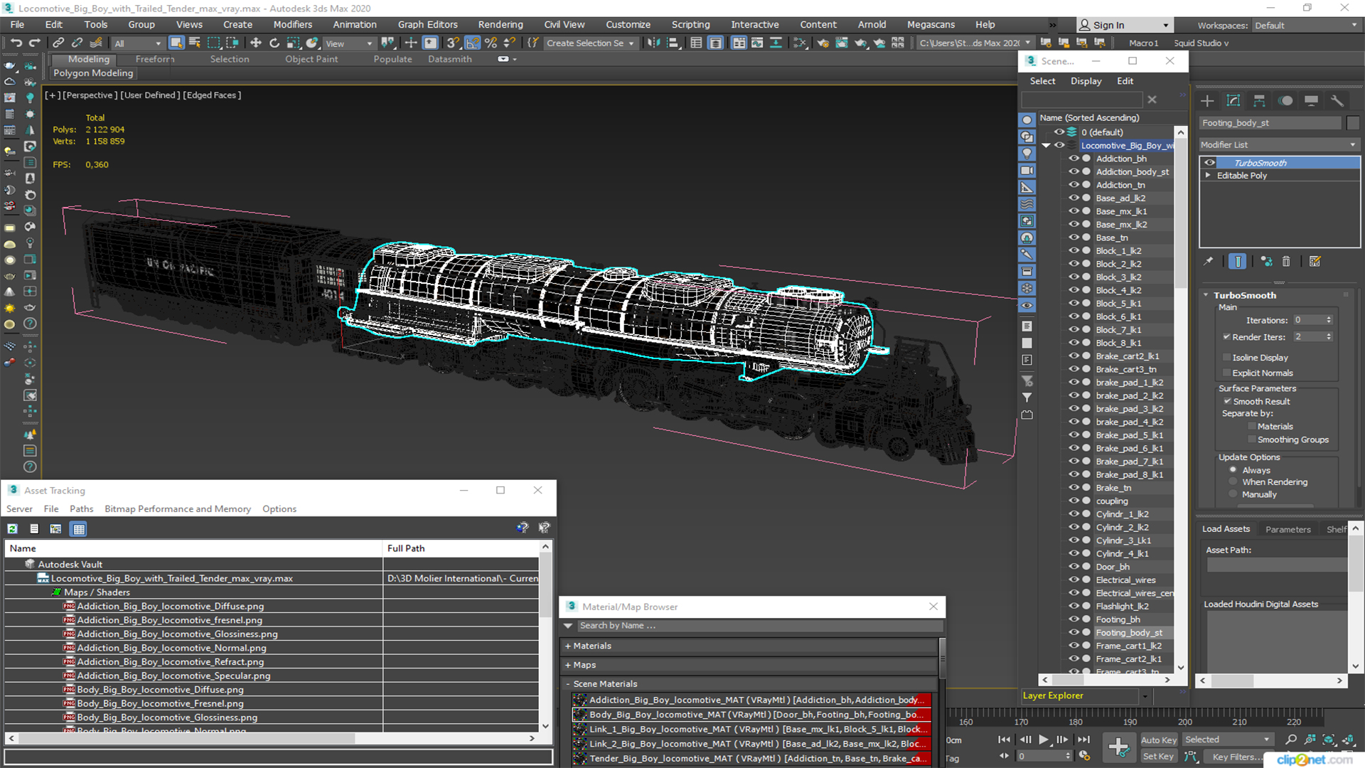This screenshot has height=768, width=1365.
Task: Open the Workspaces Default dropdown
Action: pyautogui.click(x=1306, y=26)
